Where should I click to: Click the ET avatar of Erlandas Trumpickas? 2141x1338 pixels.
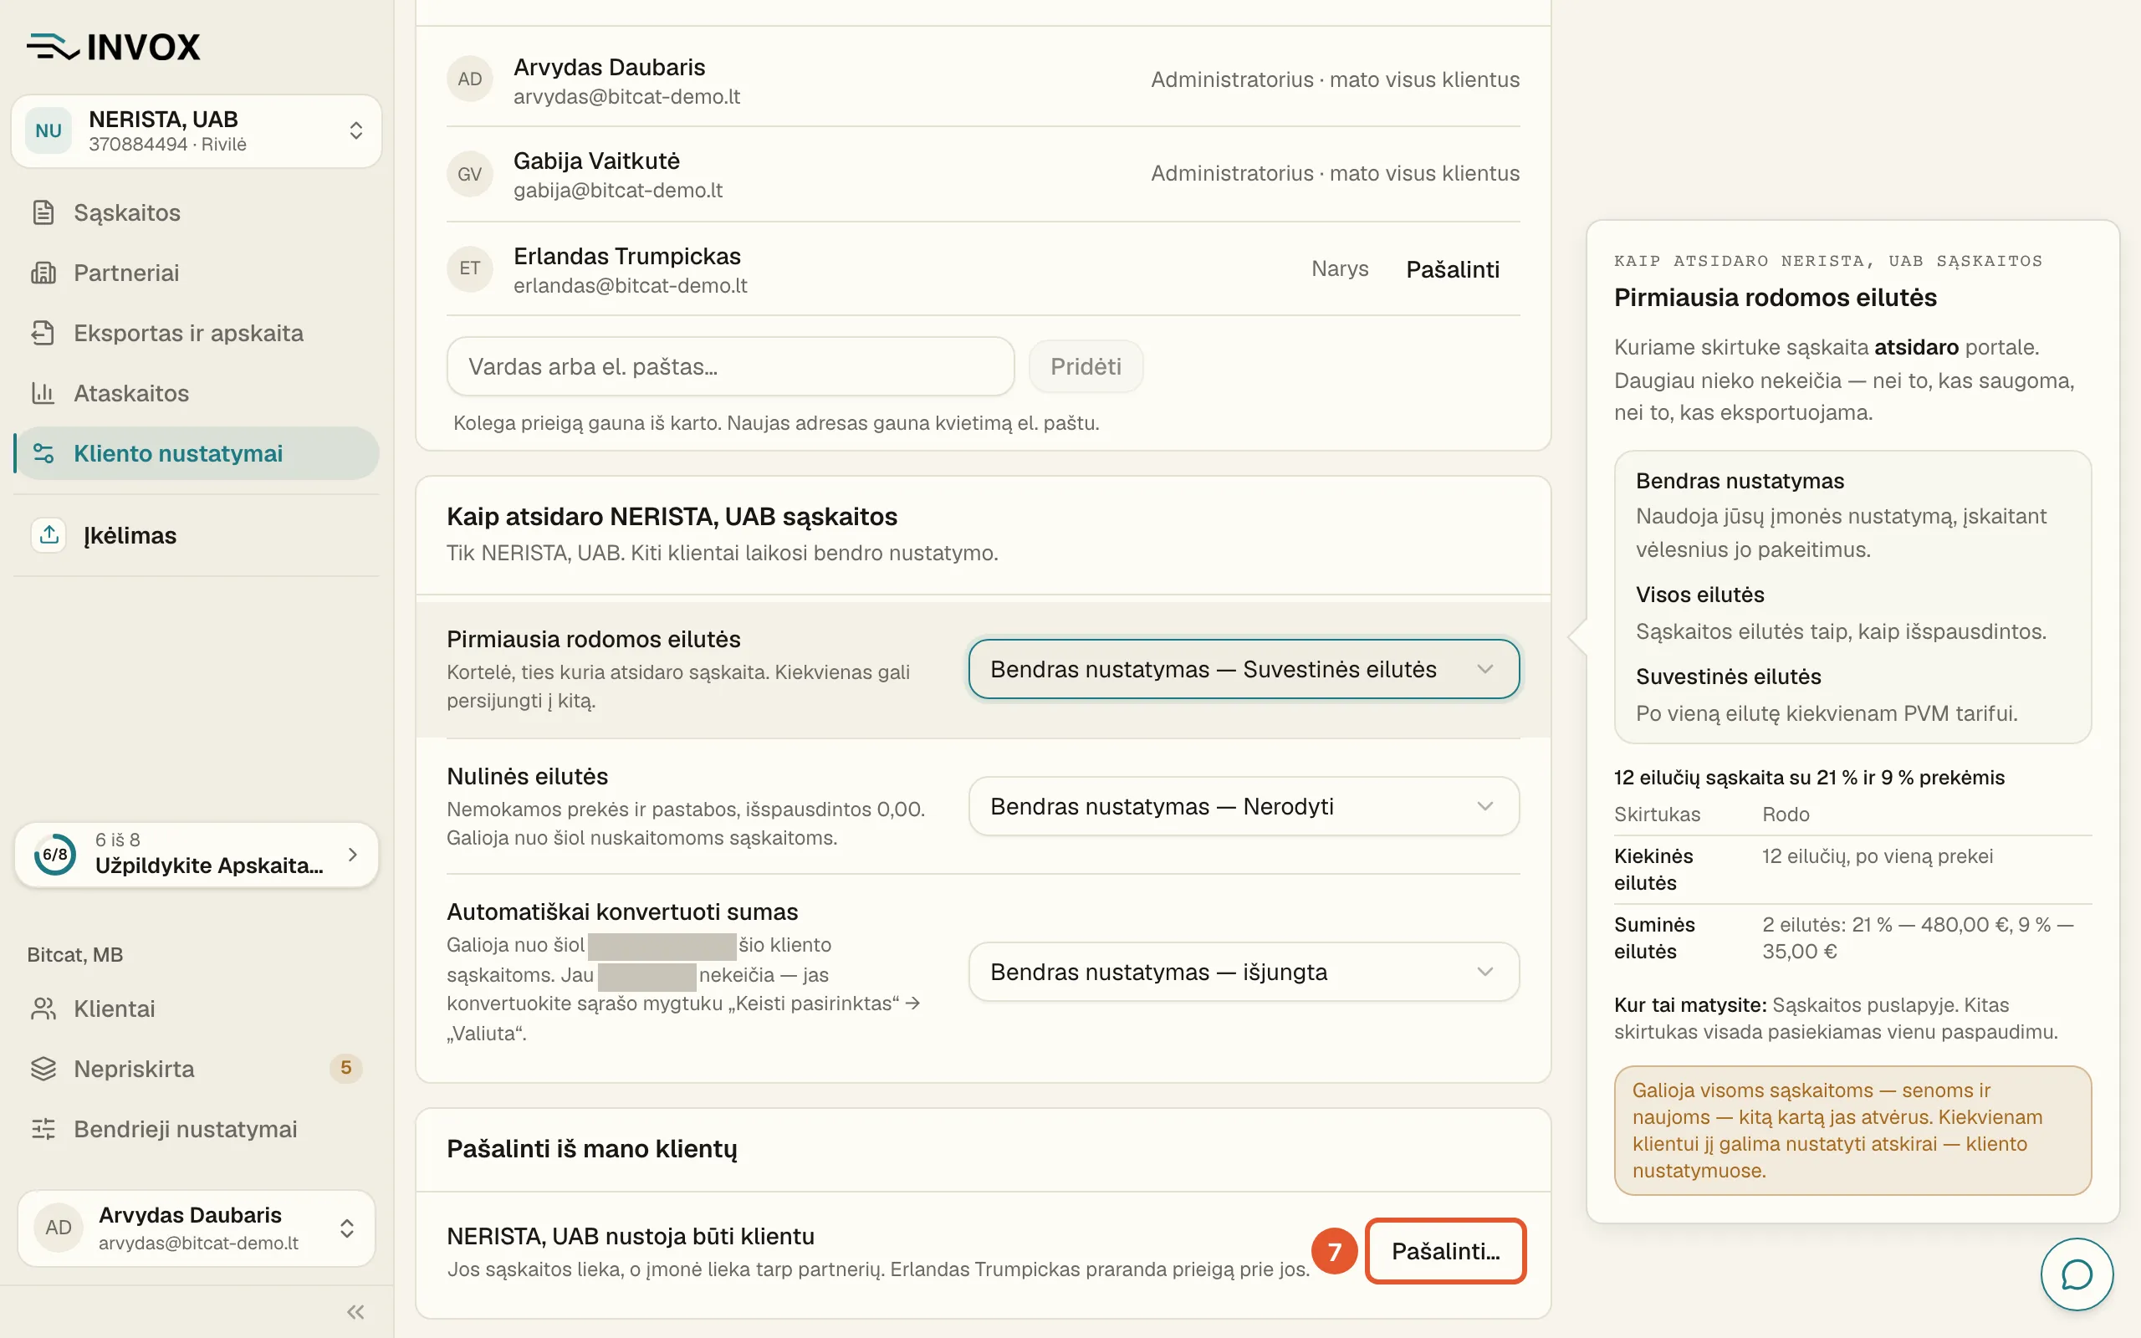click(x=470, y=268)
